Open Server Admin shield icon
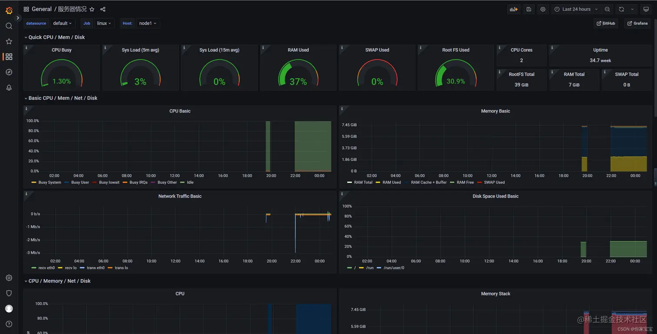This screenshot has width=657, height=334. pyautogui.click(x=9, y=293)
